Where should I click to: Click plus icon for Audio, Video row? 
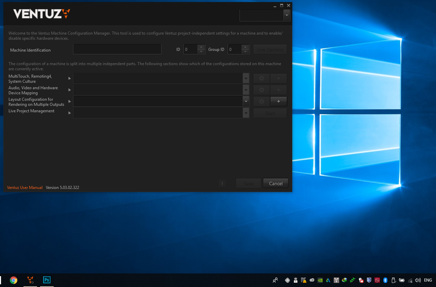[x=278, y=90]
